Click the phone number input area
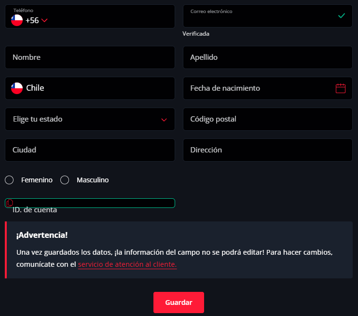The height and width of the screenshot is (316, 358). 111,20
